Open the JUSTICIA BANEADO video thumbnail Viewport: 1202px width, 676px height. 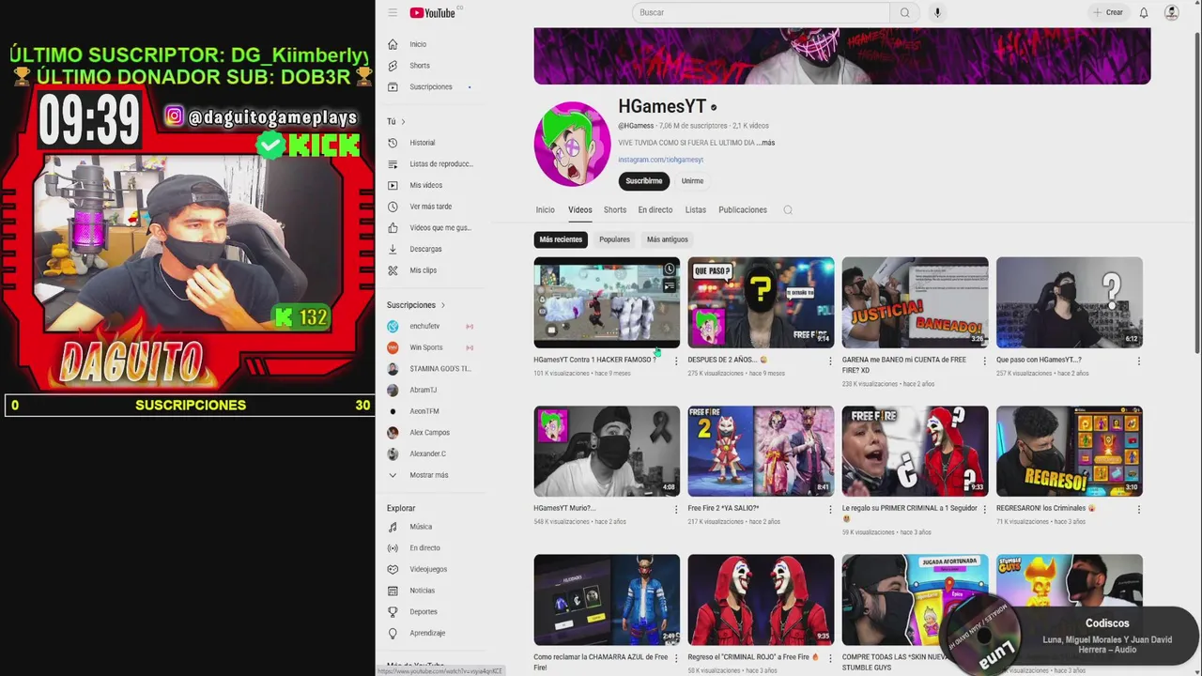(x=915, y=302)
